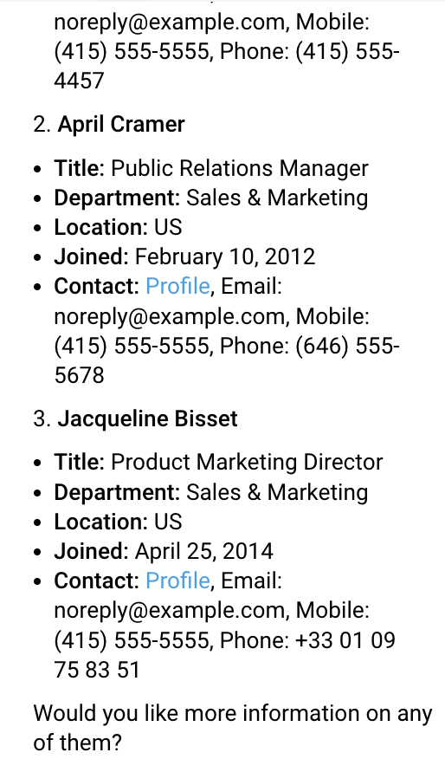Screen dimensions: 445x759
Task: Click the Location US line under Jacqueline Bisset
Action: (118, 522)
